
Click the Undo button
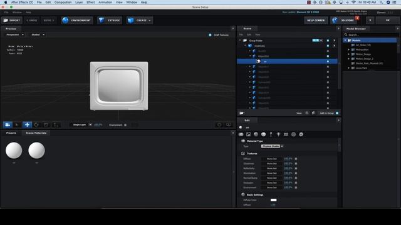(x=32, y=20)
